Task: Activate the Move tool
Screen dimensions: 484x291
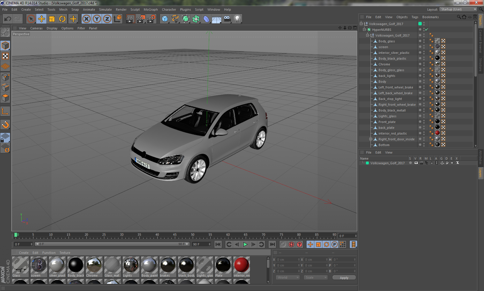Action: pos(41,19)
